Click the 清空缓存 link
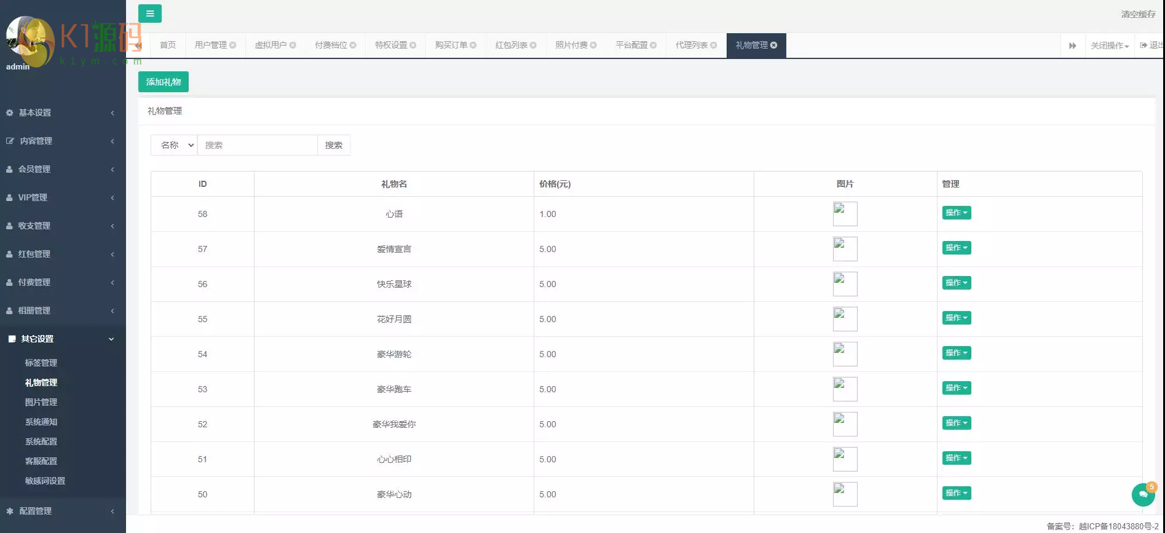Image resolution: width=1165 pixels, height=533 pixels. coord(1137,14)
